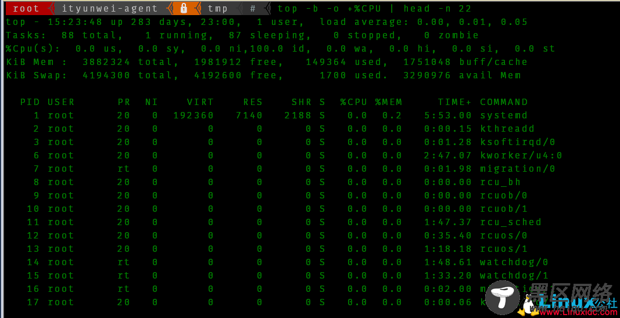
Task: Click the '0 zombie' tasks value
Action: [451, 35]
